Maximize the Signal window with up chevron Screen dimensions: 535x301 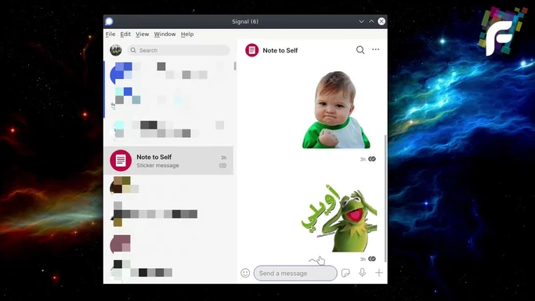pos(371,21)
